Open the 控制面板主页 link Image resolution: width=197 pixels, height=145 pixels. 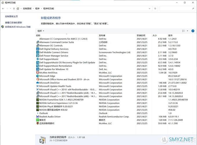11,16
